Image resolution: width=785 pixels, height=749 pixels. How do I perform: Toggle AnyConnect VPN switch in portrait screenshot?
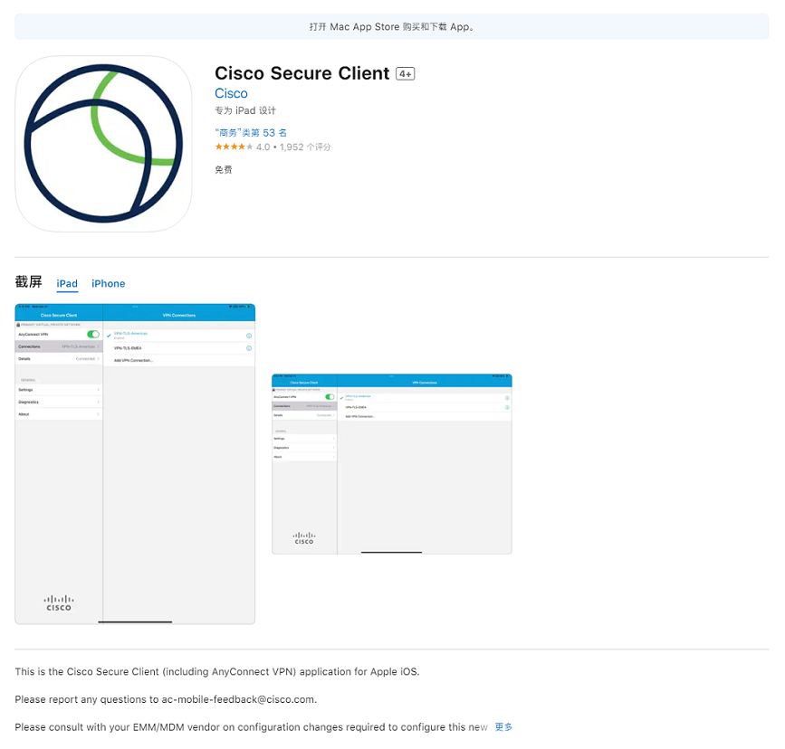[93, 335]
